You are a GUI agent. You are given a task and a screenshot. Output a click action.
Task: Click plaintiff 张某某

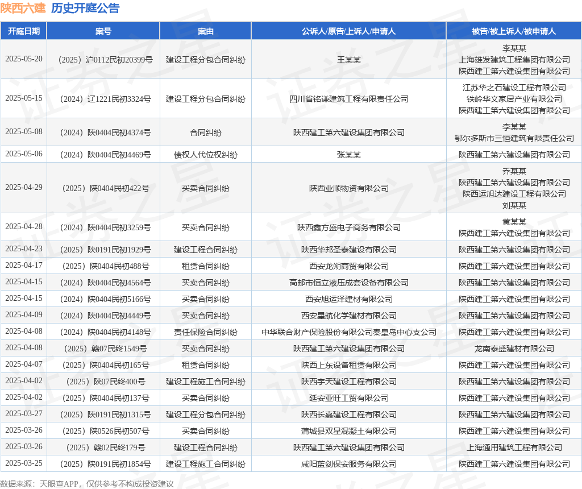(x=349, y=155)
